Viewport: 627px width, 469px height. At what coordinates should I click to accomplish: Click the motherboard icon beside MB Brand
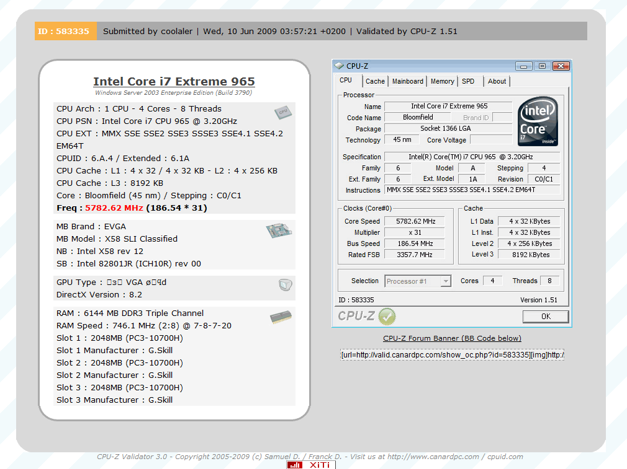[x=279, y=230]
